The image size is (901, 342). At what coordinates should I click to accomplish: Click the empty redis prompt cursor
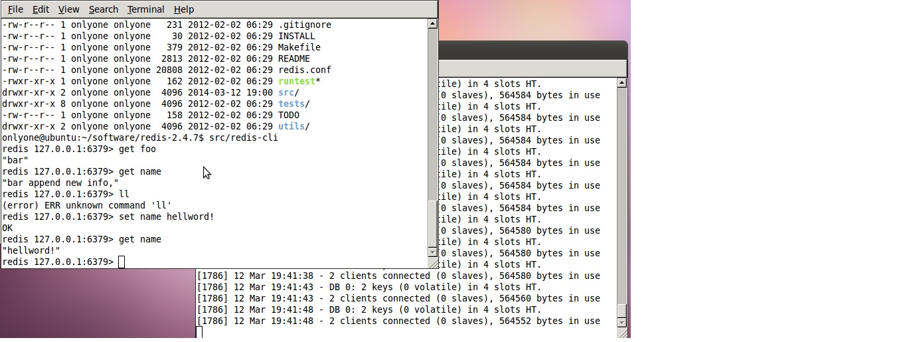tap(122, 262)
